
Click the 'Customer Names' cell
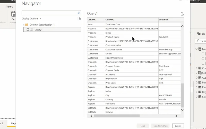point(132,49)
